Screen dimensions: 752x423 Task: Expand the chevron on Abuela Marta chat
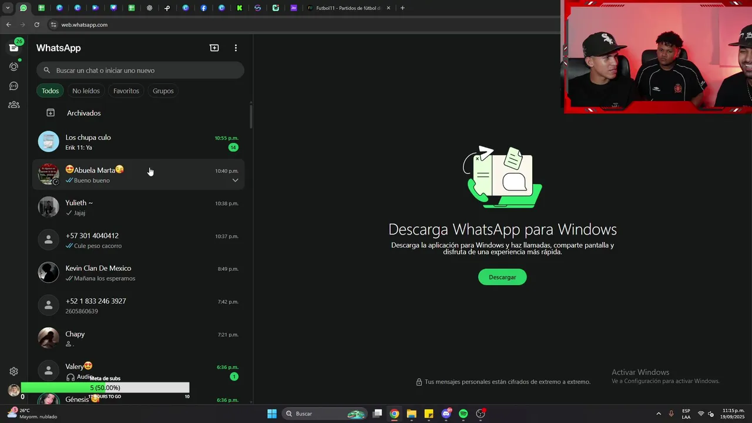click(x=235, y=180)
